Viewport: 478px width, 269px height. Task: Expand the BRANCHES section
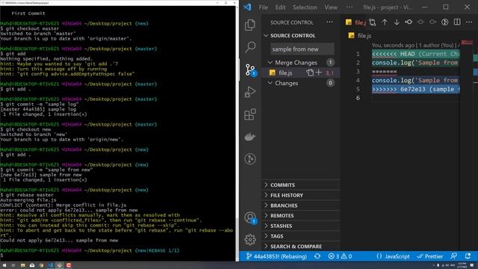pyautogui.click(x=300, y=205)
